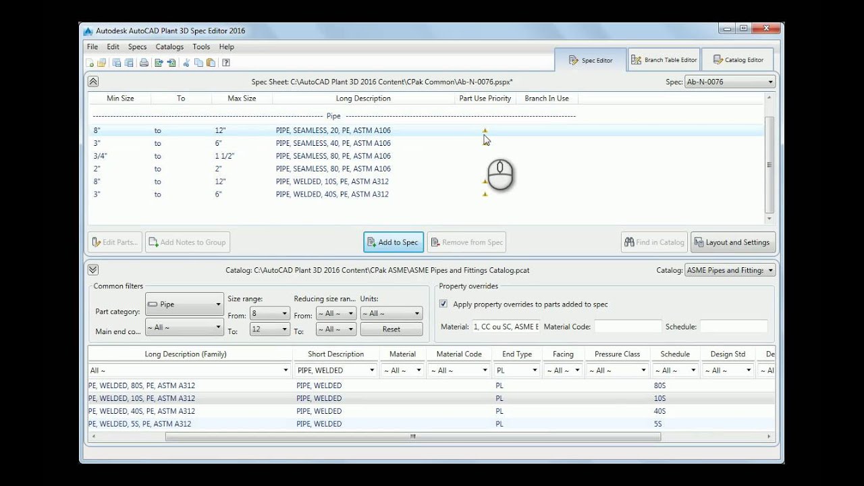Select the 3/4" to 1 1/2" seamless pipe row

coord(427,156)
